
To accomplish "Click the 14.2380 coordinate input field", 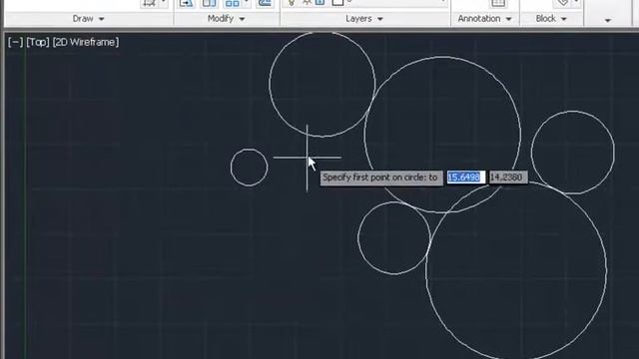I will (x=508, y=178).
